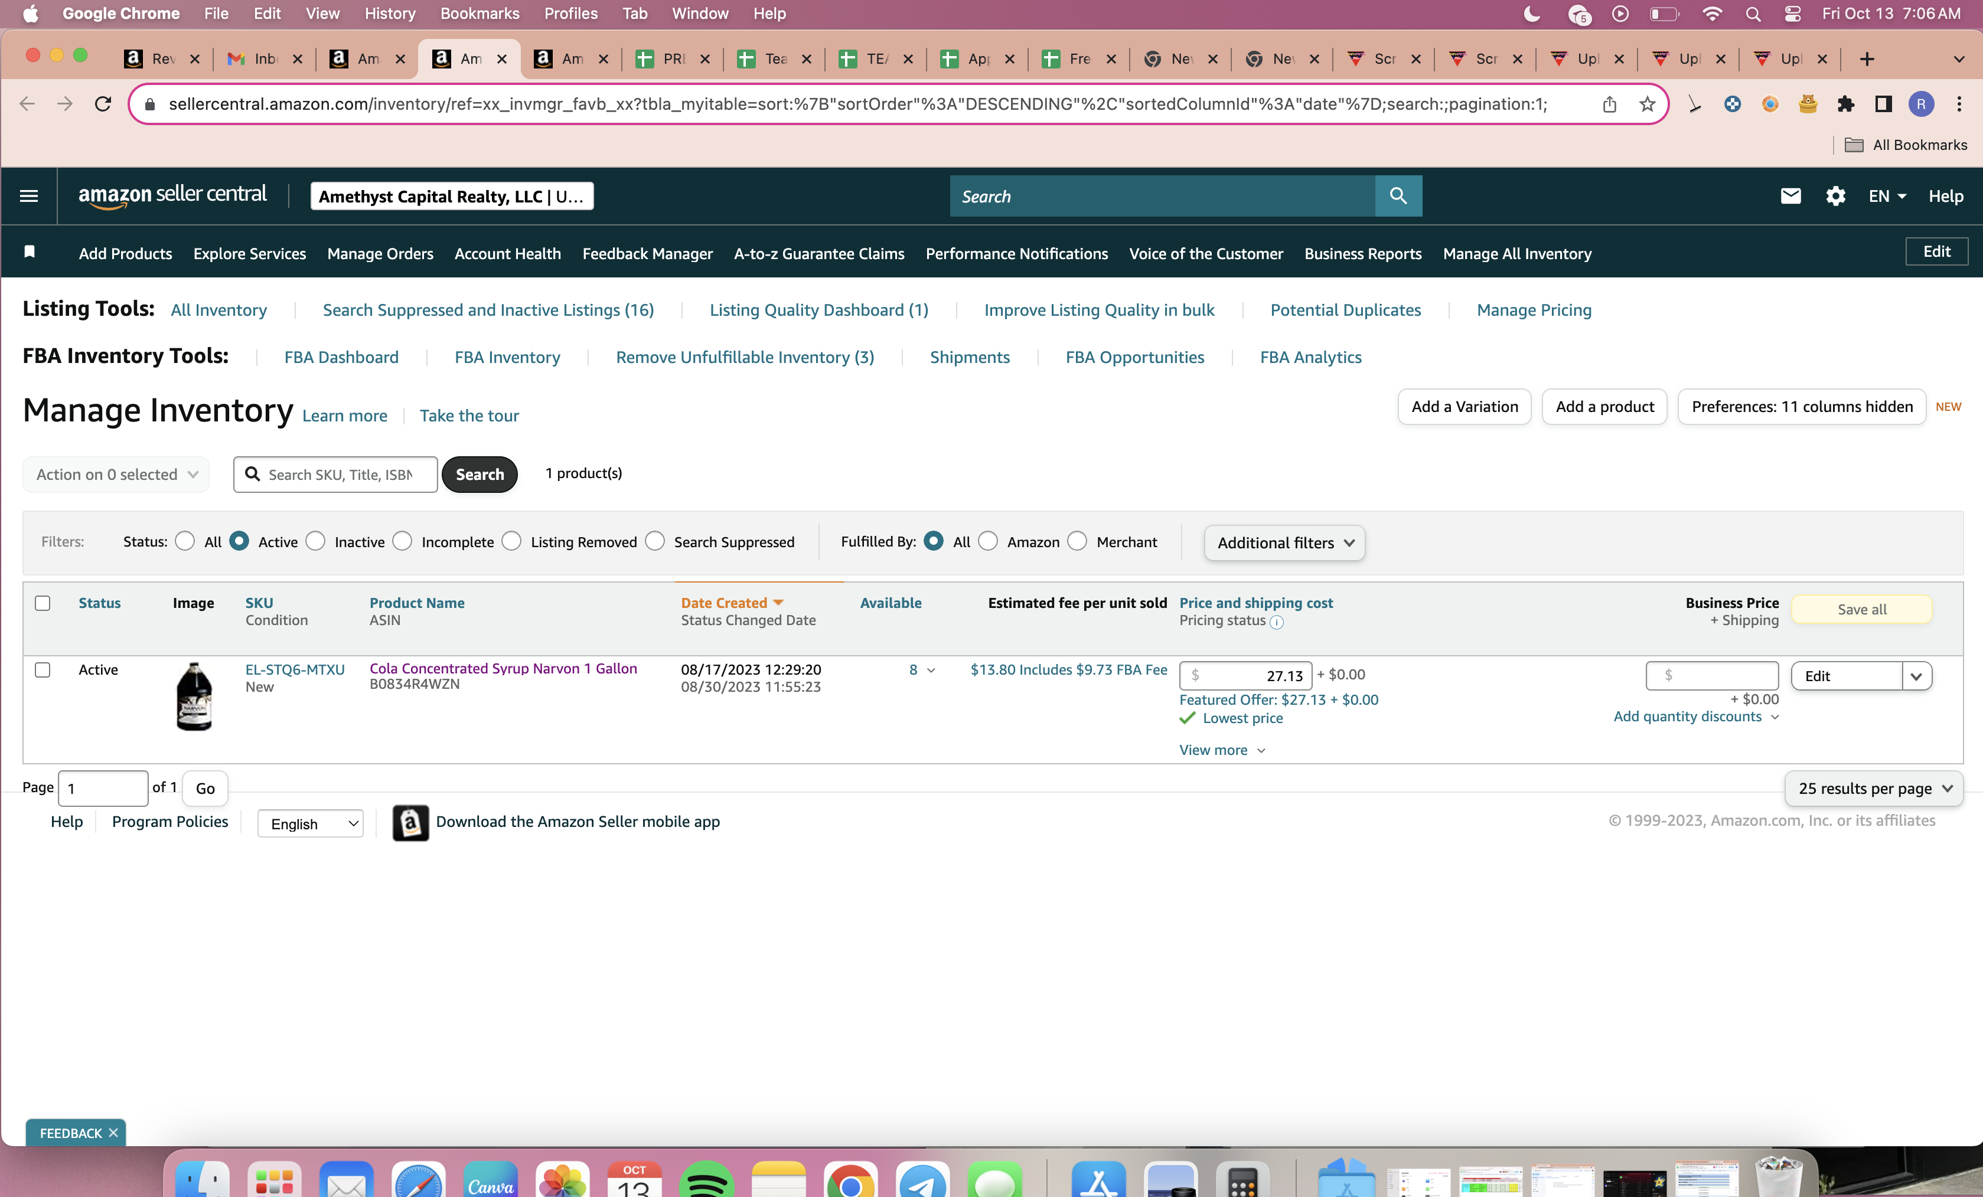
Task: Open the Manage Orders menu item
Action: 380,253
